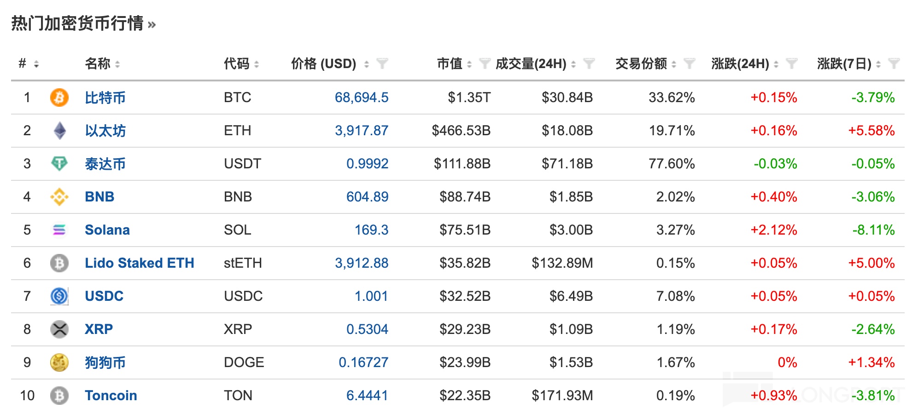The height and width of the screenshot is (414, 912).
Task: Sort by 成交量(24H) volume arrows
Action: click(x=573, y=64)
